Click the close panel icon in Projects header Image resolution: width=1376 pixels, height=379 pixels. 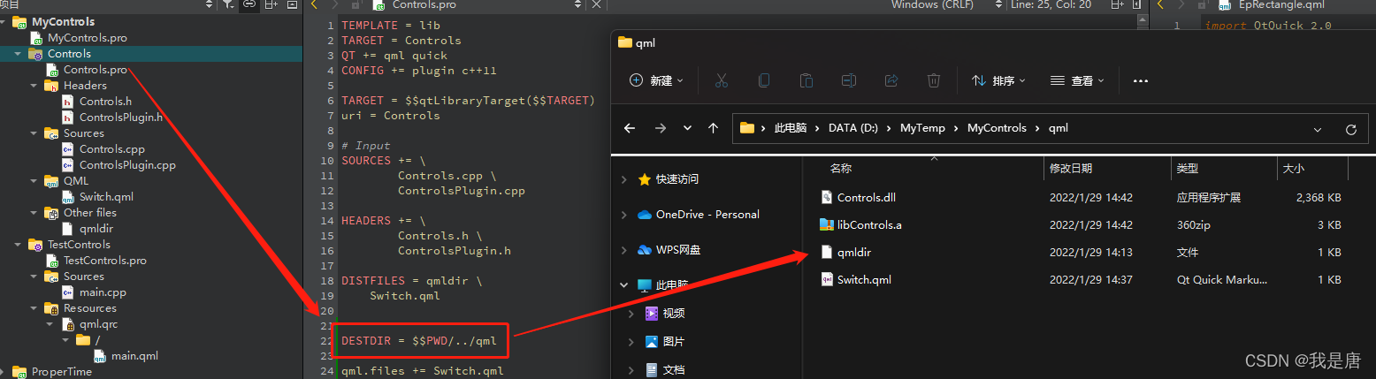(x=293, y=4)
